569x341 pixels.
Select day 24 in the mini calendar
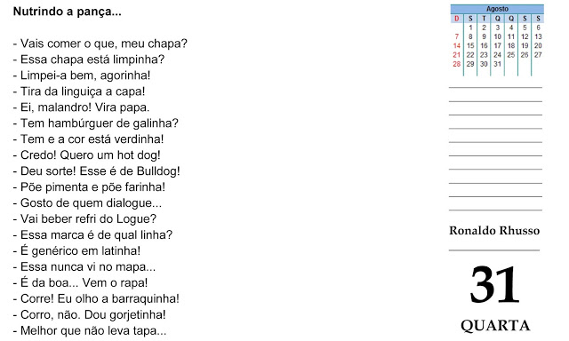coord(497,55)
